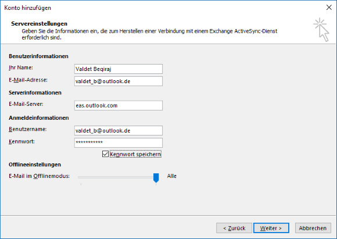Click the Benutzername label

coord(27,129)
